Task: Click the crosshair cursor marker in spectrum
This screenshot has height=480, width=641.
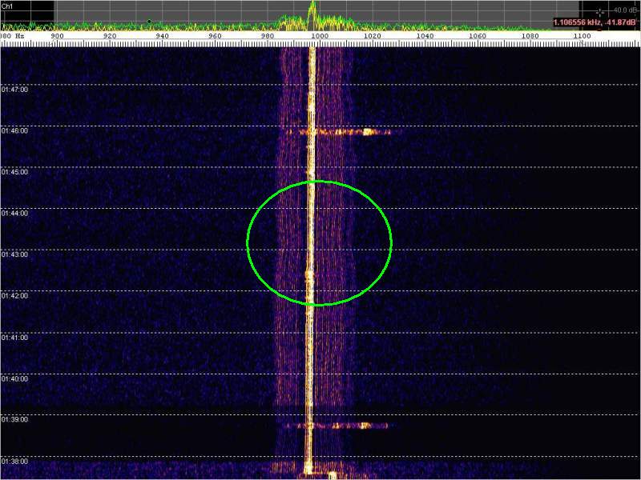Action: (599, 13)
